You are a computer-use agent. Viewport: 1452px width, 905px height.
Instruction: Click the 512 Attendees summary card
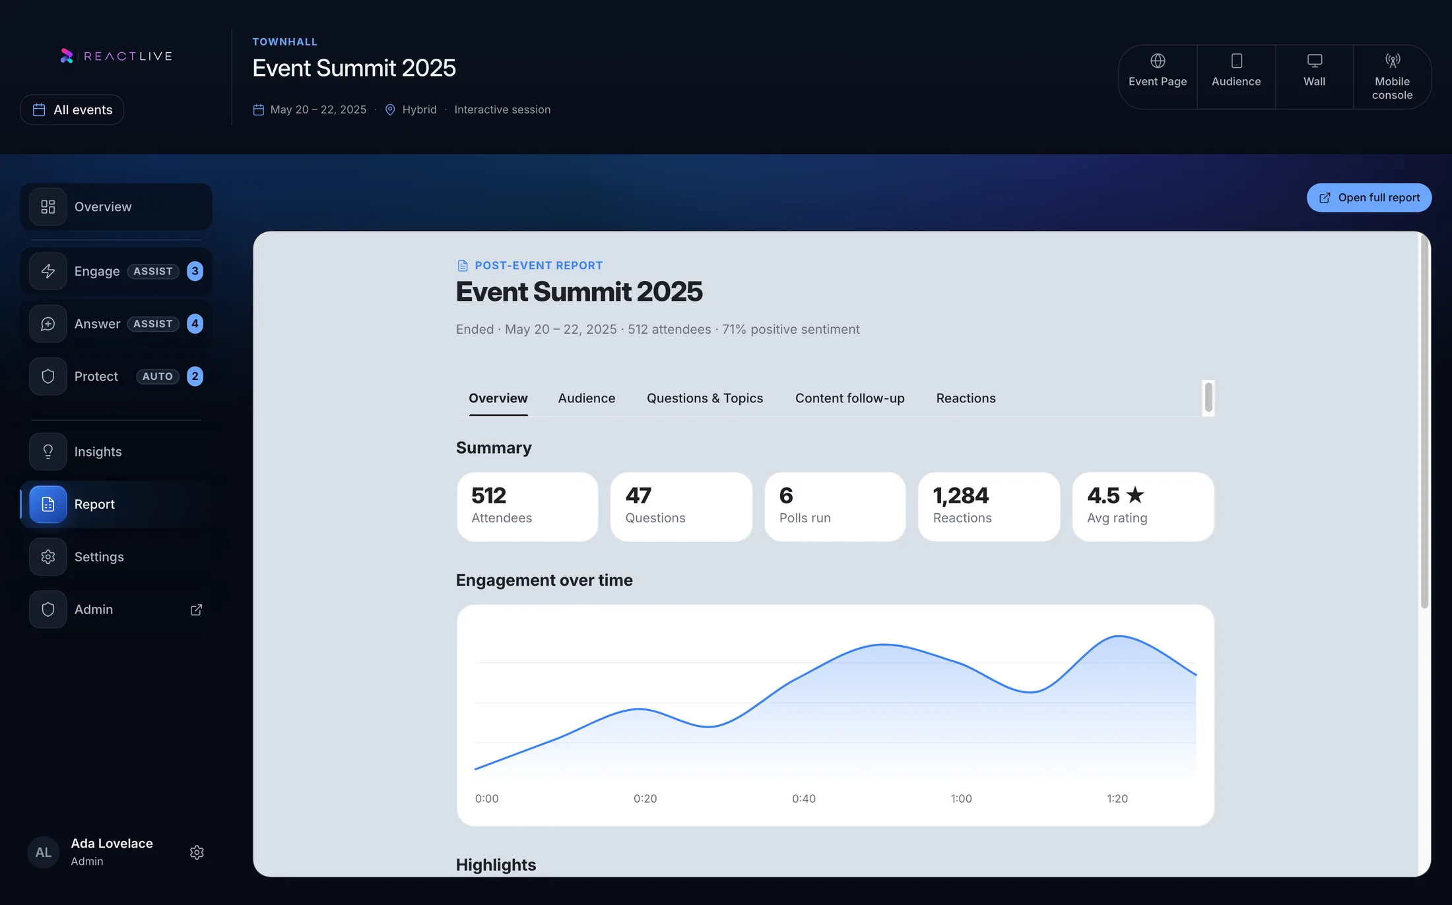pyautogui.click(x=527, y=507)
